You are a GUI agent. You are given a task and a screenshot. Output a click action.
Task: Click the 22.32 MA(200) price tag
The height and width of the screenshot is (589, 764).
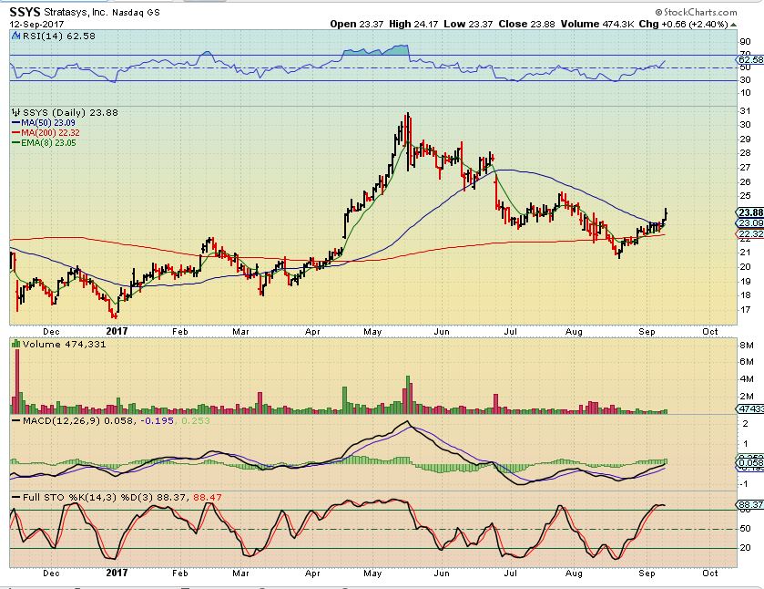[x=749, y=233]
